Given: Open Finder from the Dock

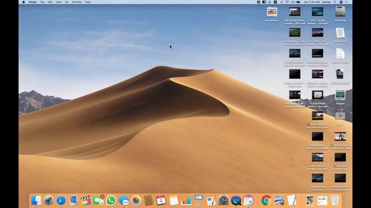Looking at the screenshot, I should pyautogui.click(x=36, y=200).
